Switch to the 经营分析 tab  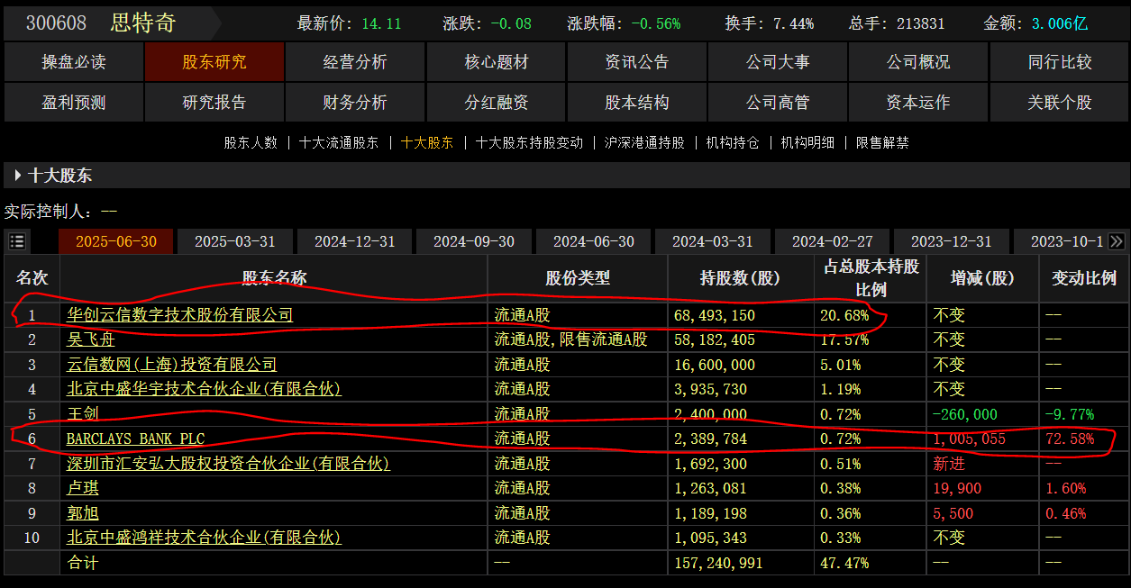355,62
